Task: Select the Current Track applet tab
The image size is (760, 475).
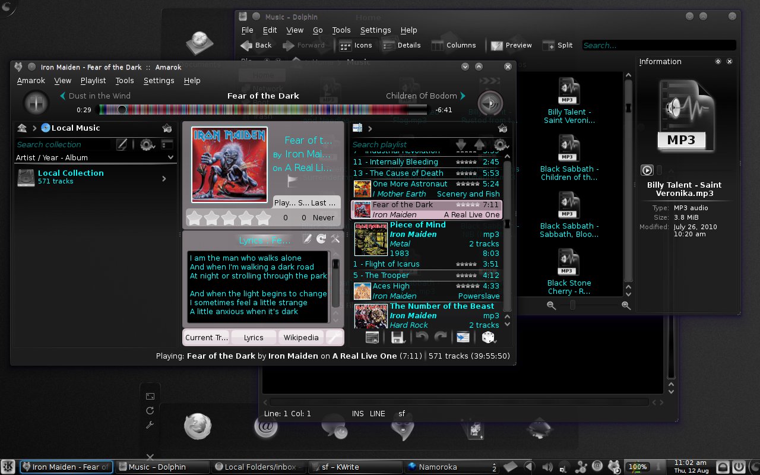Action: [x=206, y=337]
